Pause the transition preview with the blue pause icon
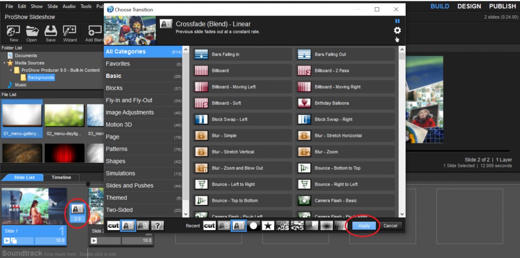Screen dimensions: 520x258 coord(397,21)
